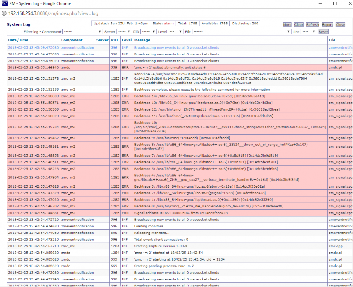353x287 pixels.
Task: Click the Backtrace 2 message row
Action: pos(200,193)
